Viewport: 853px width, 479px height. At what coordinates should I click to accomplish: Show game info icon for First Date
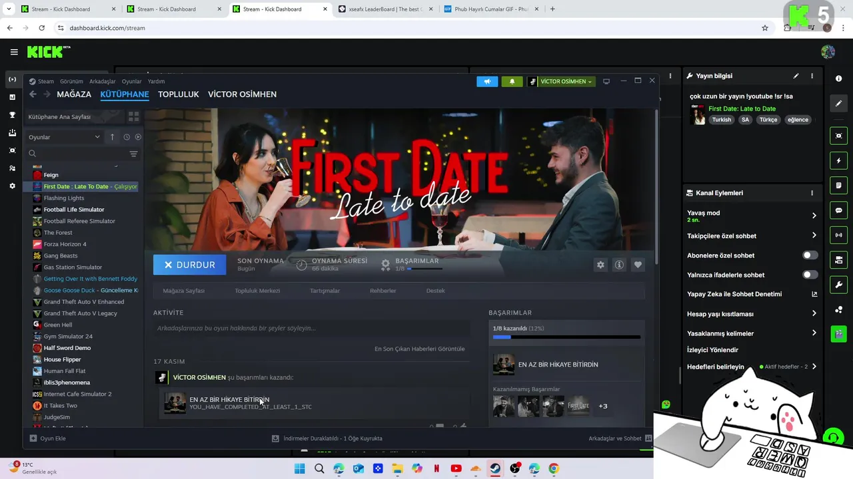click(x=619, y=265)
